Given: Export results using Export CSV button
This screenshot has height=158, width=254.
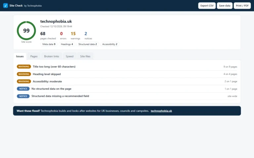Looking at the screenshot, I should [x=207, y=6].
